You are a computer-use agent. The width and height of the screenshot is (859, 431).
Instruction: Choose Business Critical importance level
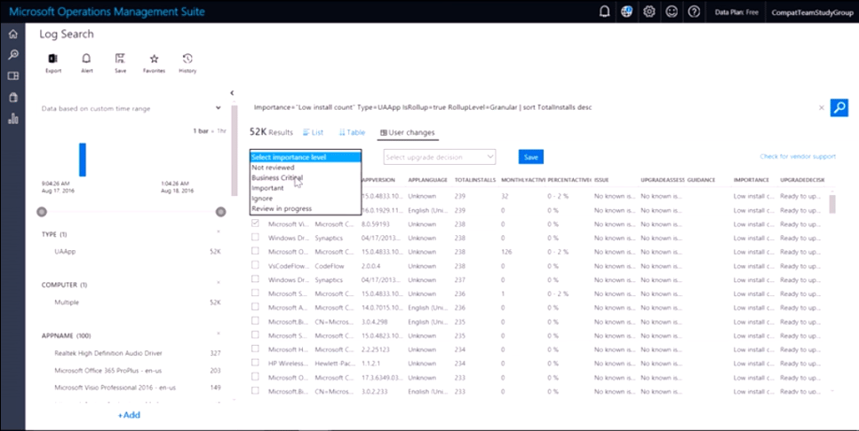point(306,177)
